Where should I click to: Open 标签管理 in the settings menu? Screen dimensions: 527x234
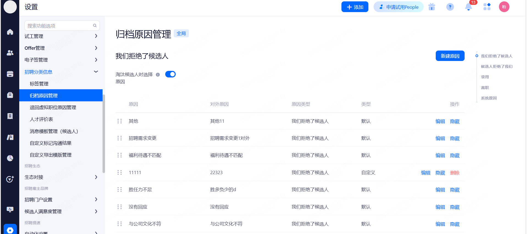pos(39,84)
